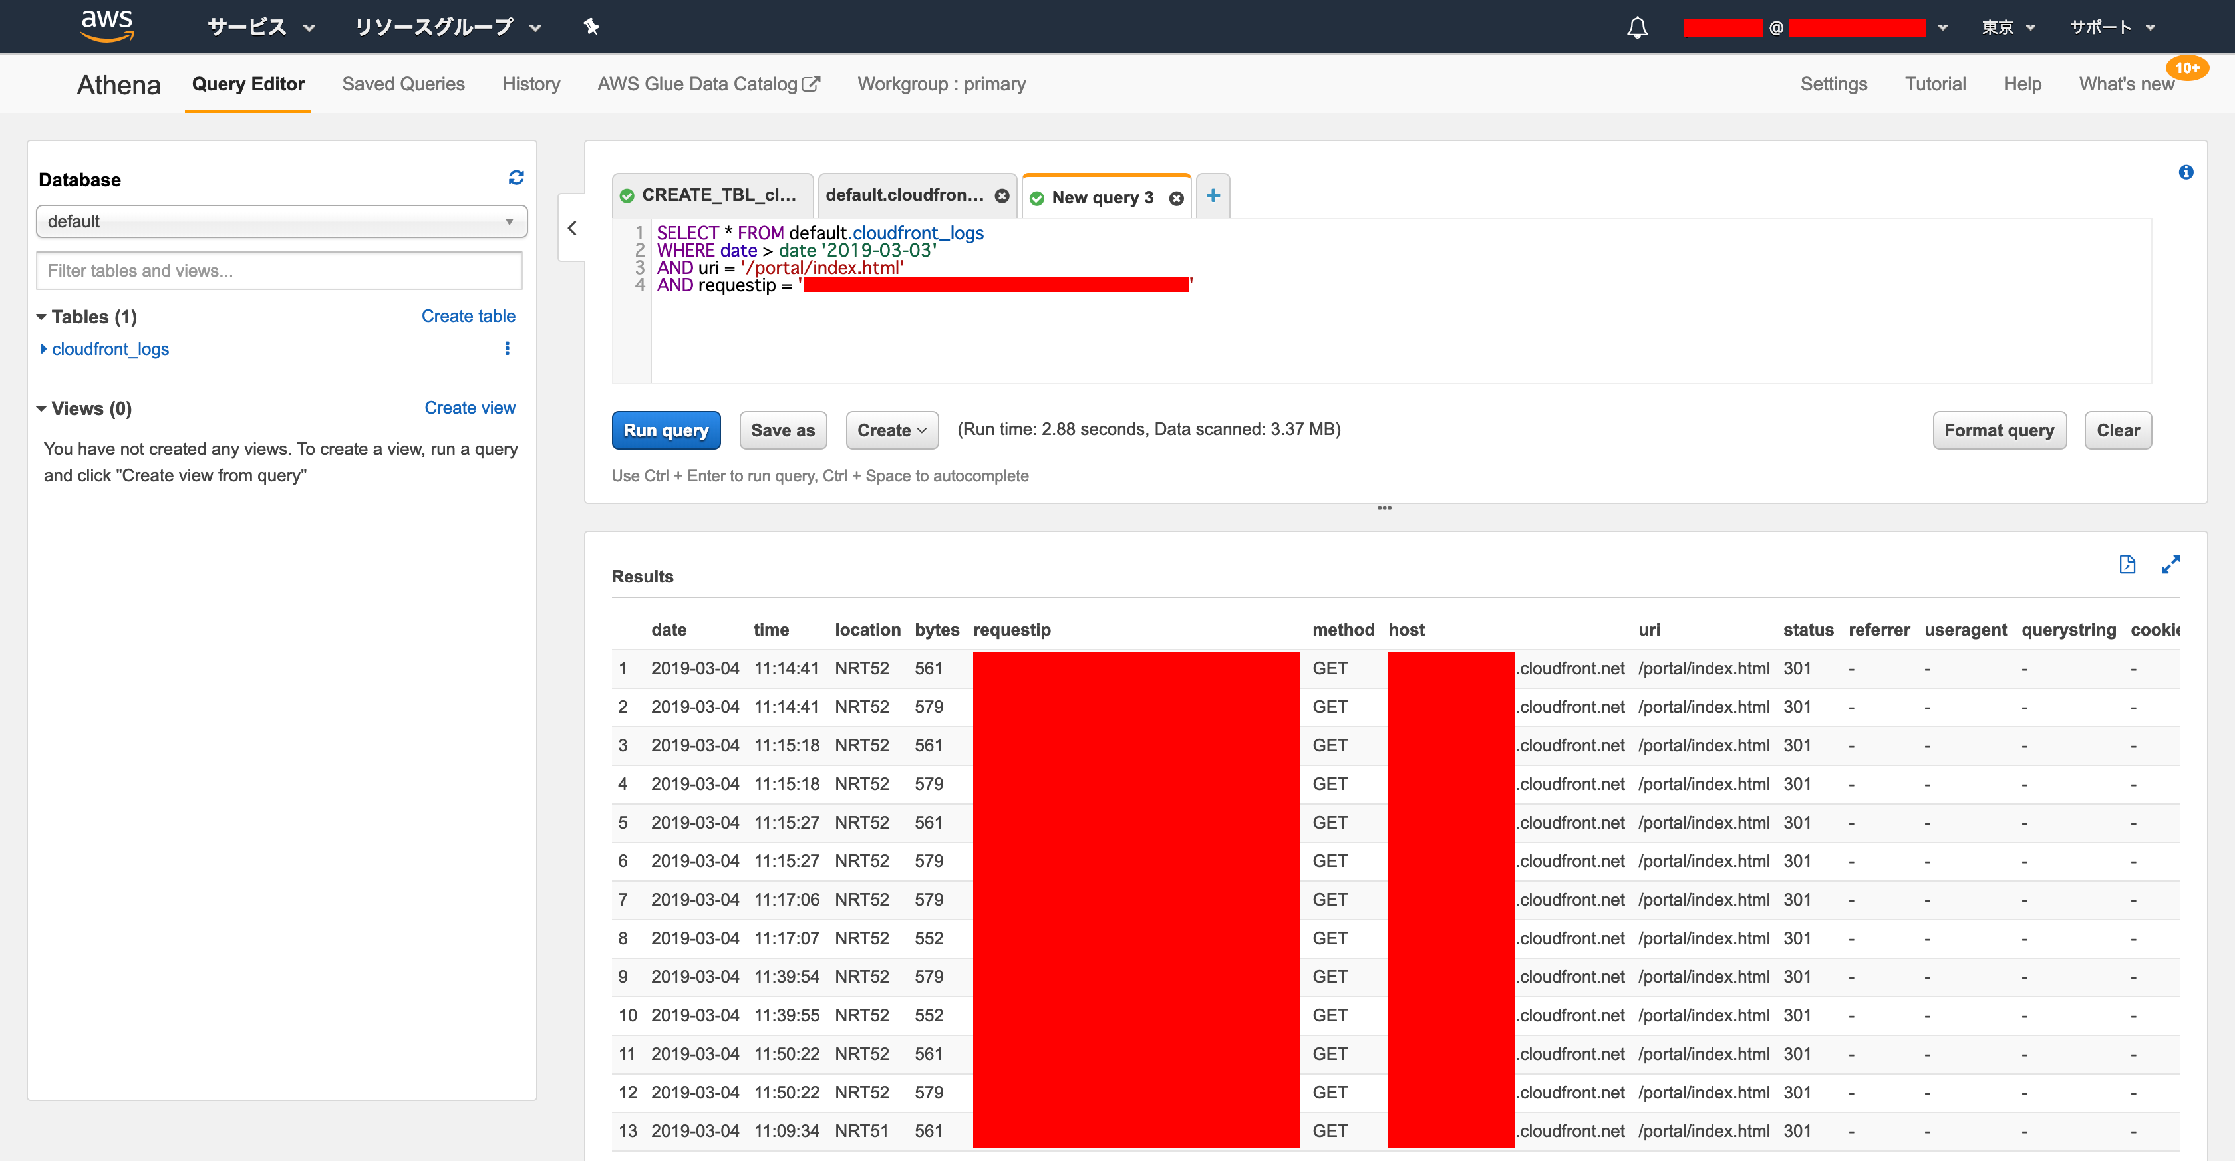The width and height of the screenshot is (2235, 1161).
Task: Expand results to full screen icon
Action: point(2170,565)
